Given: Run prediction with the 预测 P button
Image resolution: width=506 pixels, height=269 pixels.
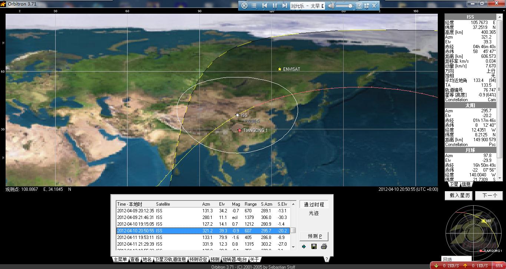Looking at the screenshot, I should click(x=314, y=236).
